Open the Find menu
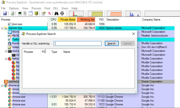The image size is (180, 108). click(x=47, y=8)
